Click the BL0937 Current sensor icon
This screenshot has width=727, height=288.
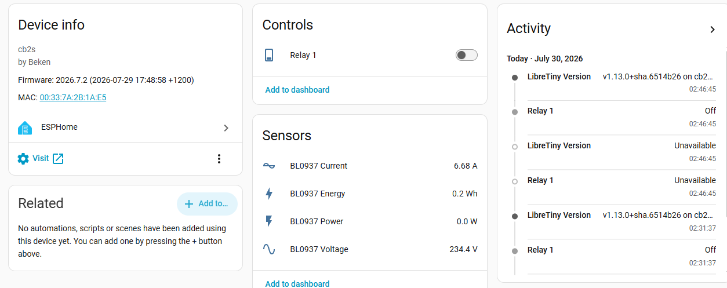(x=269, y=166)
